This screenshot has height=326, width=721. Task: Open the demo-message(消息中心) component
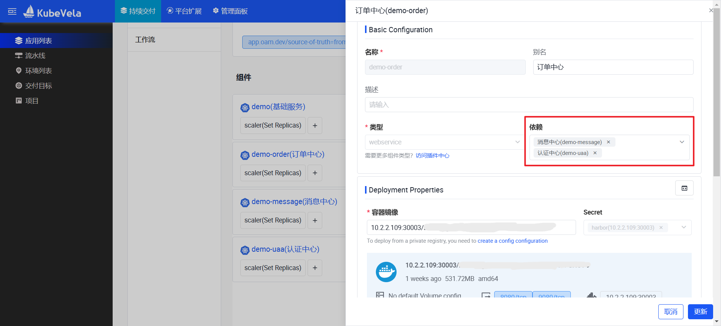tap(294, 201)
